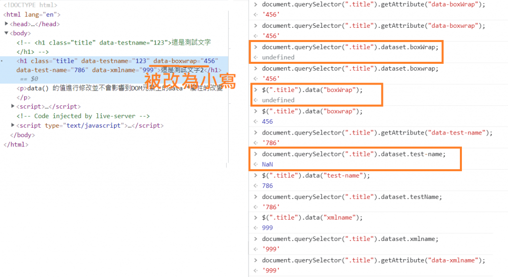Screen dimensions: 508x277
Task: Click console command dataset.test-name
Action: point(354,154)
